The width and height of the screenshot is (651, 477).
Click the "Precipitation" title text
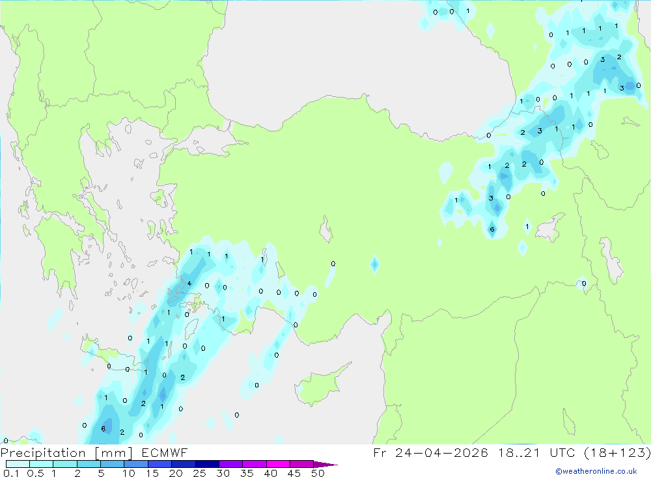pyautogui.click(x=43, y=453)
